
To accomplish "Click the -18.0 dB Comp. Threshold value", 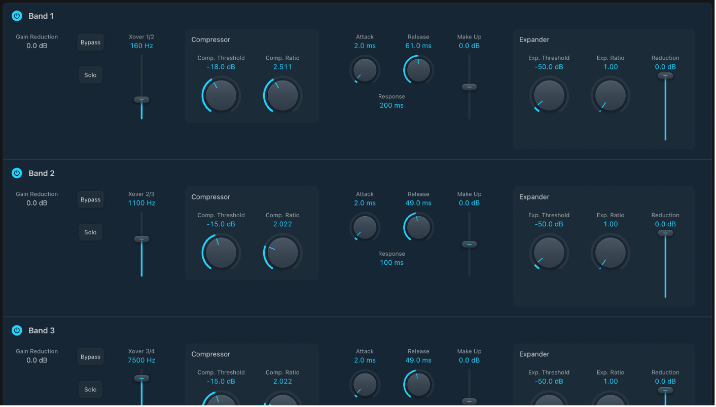I will click(221, 66).
